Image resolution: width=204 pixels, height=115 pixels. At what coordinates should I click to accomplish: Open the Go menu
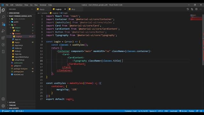coord(31,5)
